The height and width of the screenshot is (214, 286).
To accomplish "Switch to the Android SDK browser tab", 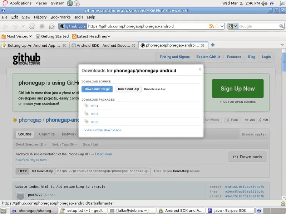I will [103, 45].
